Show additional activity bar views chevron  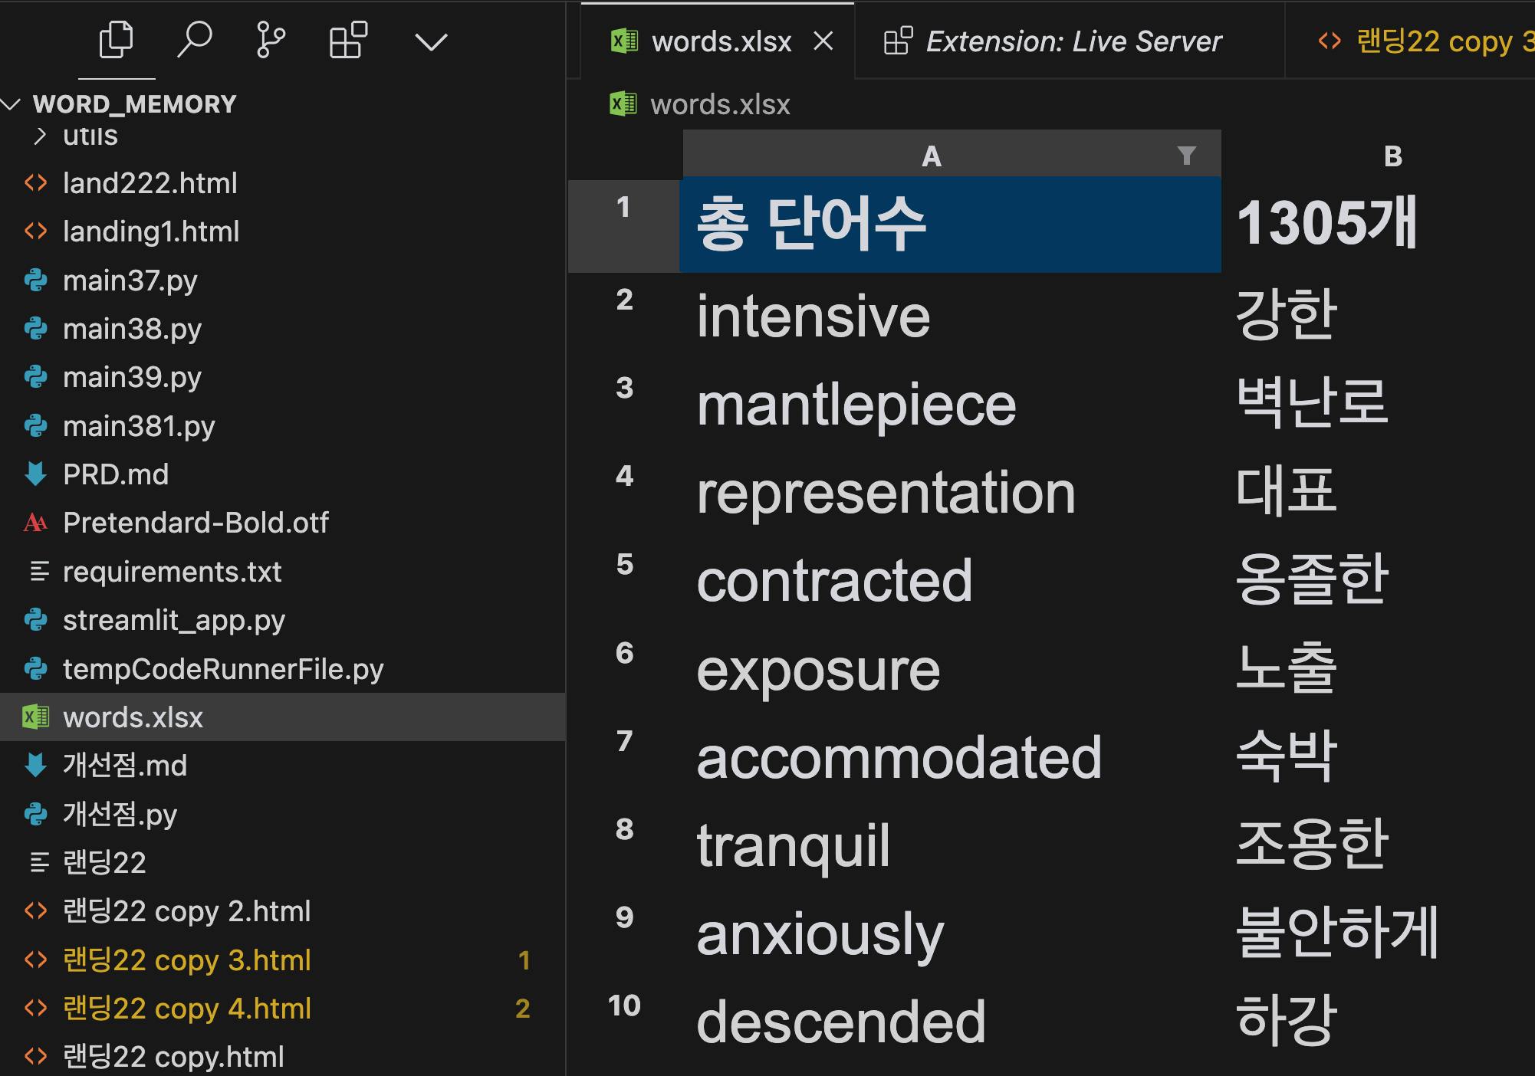(431, 41)
